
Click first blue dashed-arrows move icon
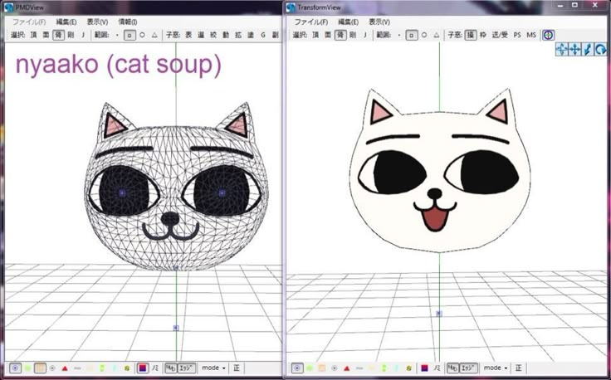point(561,49)
